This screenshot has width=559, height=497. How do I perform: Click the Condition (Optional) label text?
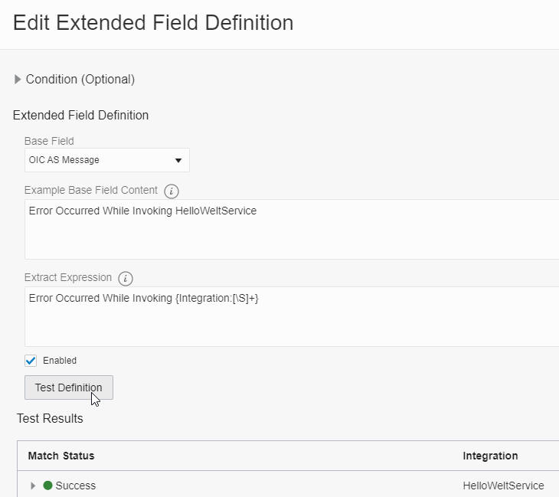click(80, 79)
